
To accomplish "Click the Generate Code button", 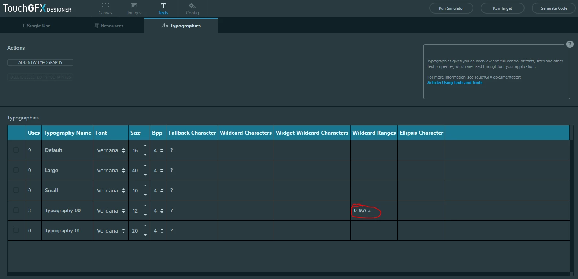I will tap(553, 8).
